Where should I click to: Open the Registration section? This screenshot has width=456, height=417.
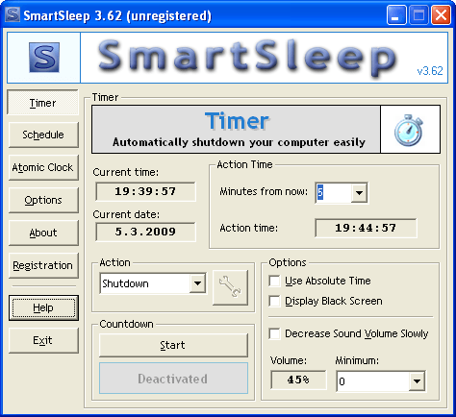pyautogui.click(x=43, y=265)
